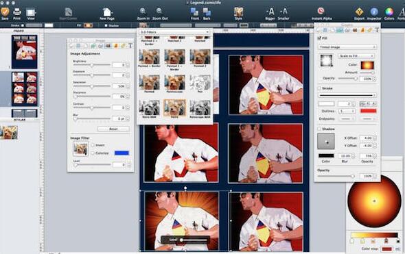The width and height of the screenshot is (405, 254).
Task: Select the Pen filter thumbnail
Action: point(200,82)
